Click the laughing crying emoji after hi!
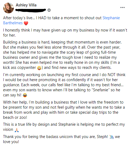The height and width of the screenshot is (146, 131). pyautogui.click(x=25, y=95)
